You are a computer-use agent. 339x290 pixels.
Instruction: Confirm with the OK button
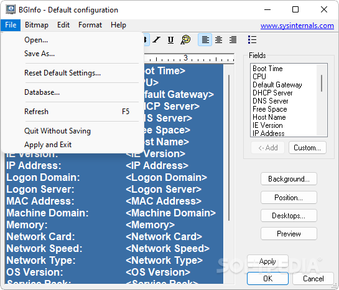click(x=267, y=279)
